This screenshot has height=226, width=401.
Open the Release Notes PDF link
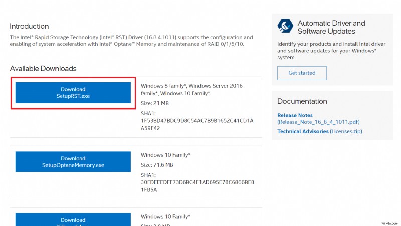coord(318,119)
